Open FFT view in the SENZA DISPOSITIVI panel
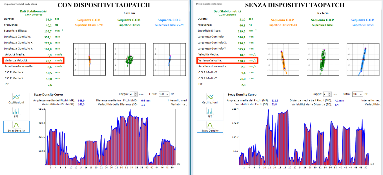 point(210,113)
